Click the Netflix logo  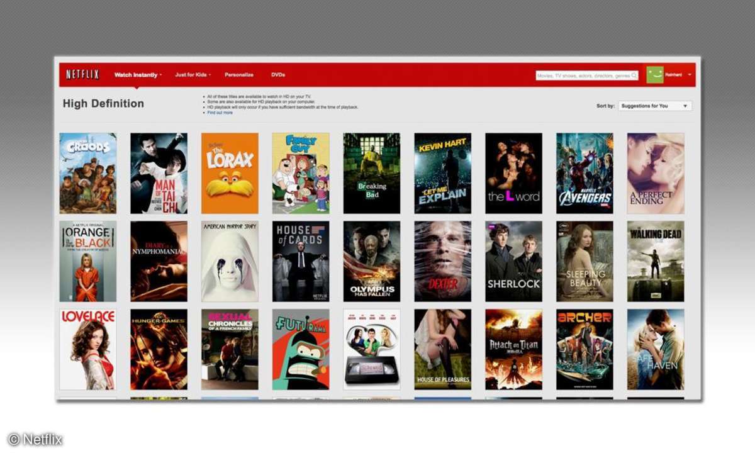82,74
